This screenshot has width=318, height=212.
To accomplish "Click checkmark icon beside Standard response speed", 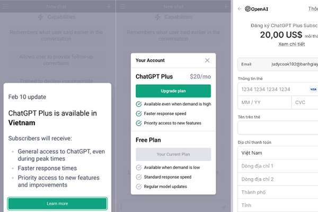I will click(139, 177).
